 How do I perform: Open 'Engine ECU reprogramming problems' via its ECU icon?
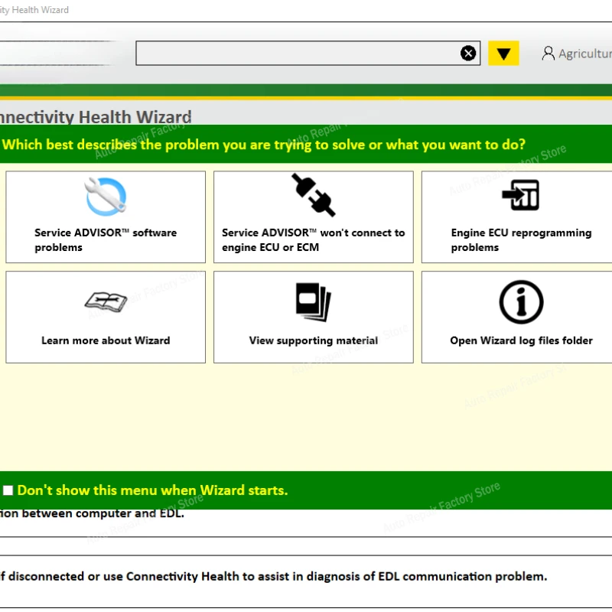click(521, 194)
